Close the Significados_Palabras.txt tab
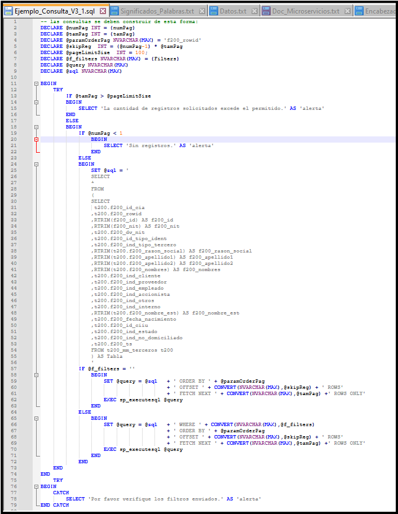Screen dimensions: 398x514 (202, 11)
